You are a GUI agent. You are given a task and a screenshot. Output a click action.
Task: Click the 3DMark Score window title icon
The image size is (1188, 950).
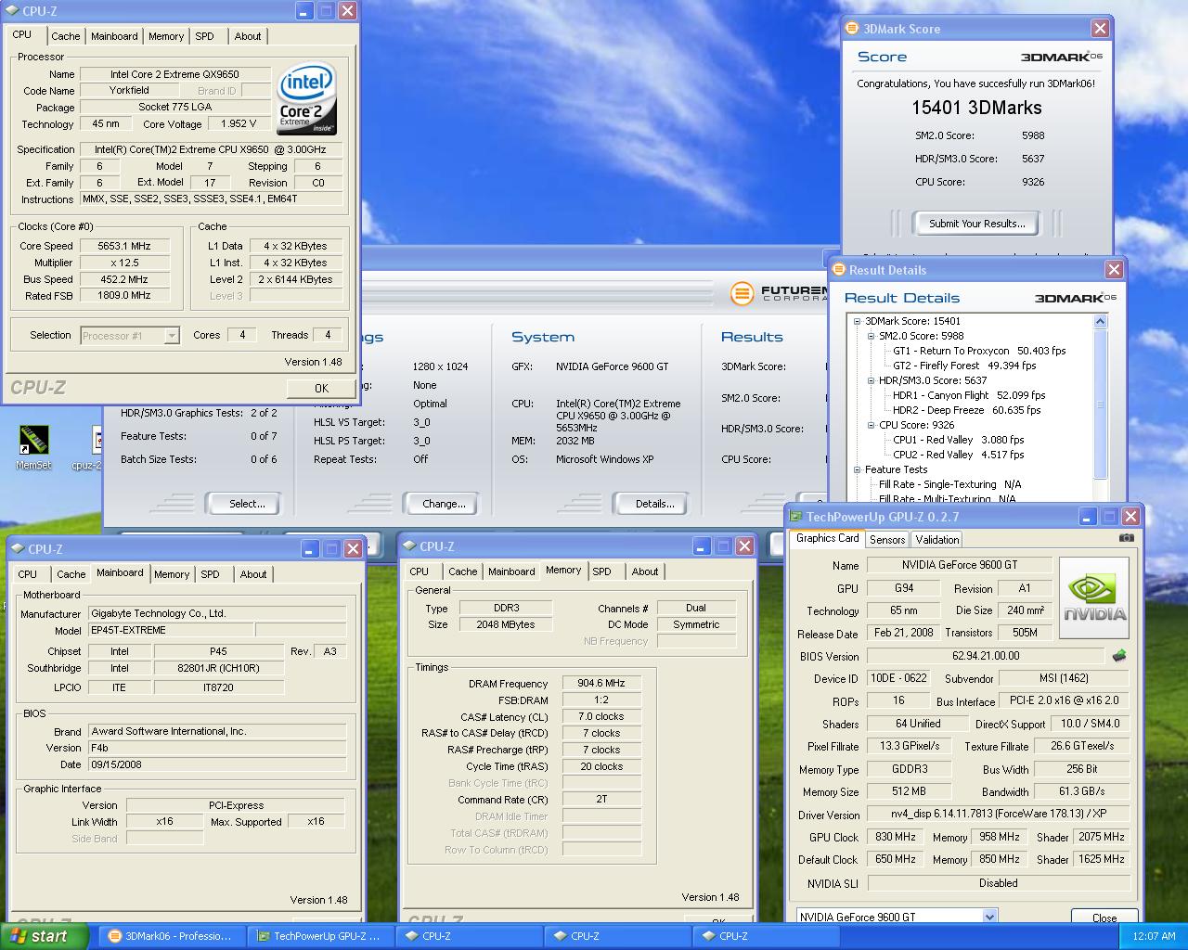point(853,29)
